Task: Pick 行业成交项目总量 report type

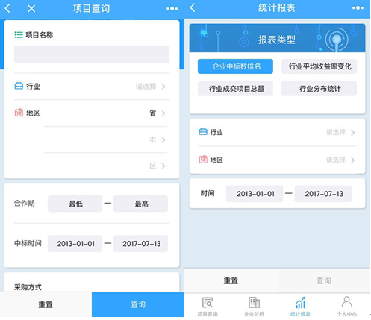Action: (x=235, y=89)
